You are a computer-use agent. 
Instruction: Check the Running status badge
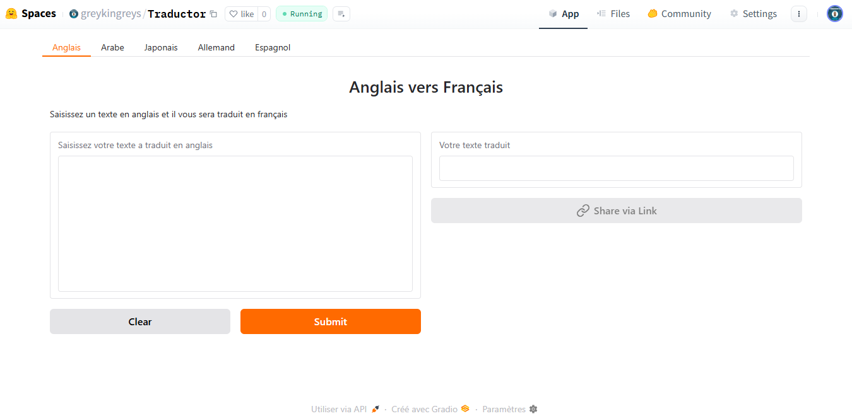pyautogui.click(x=301, y=13)
